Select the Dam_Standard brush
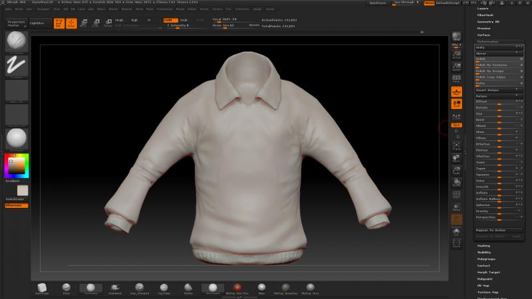This screenshot has height=299, width=532. click(x=140, y=289)
